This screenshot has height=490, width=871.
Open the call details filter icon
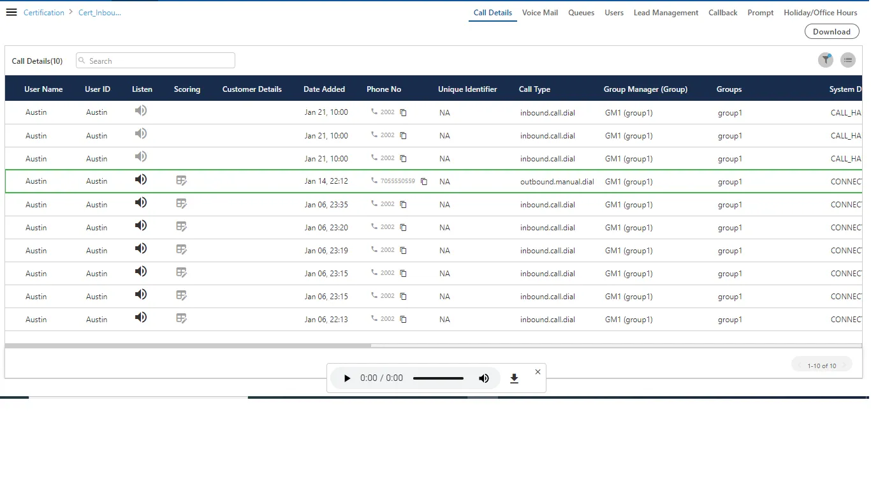pos(826,60)
